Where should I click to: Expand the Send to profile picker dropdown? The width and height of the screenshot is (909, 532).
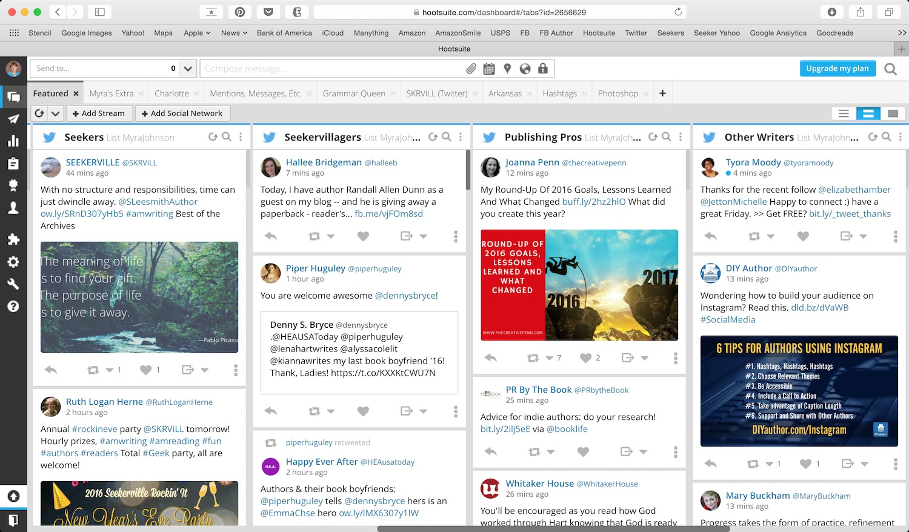[x=188, y=68]
